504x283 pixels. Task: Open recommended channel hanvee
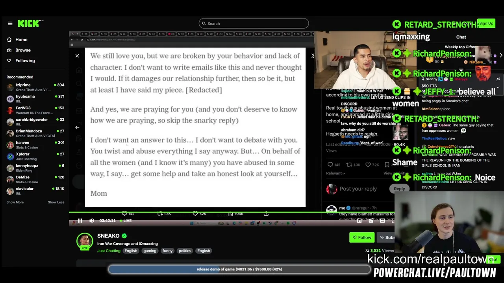pos(35,145)
